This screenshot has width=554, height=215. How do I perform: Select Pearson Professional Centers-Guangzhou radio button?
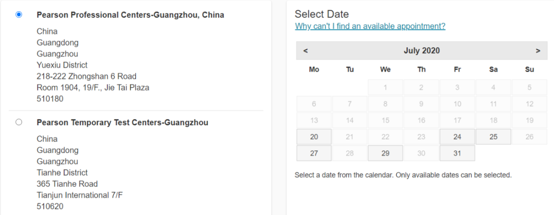pos(19,15)
